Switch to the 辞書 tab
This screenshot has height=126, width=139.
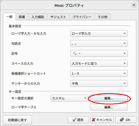coord(22,17)
